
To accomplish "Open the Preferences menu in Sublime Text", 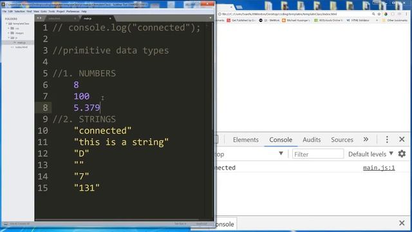I will tap(73, 12).
